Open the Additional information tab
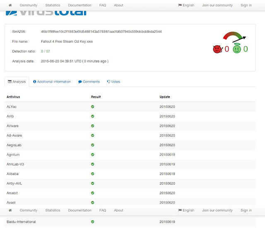Viewport: 265px width, 228px height. pos(52,82)
